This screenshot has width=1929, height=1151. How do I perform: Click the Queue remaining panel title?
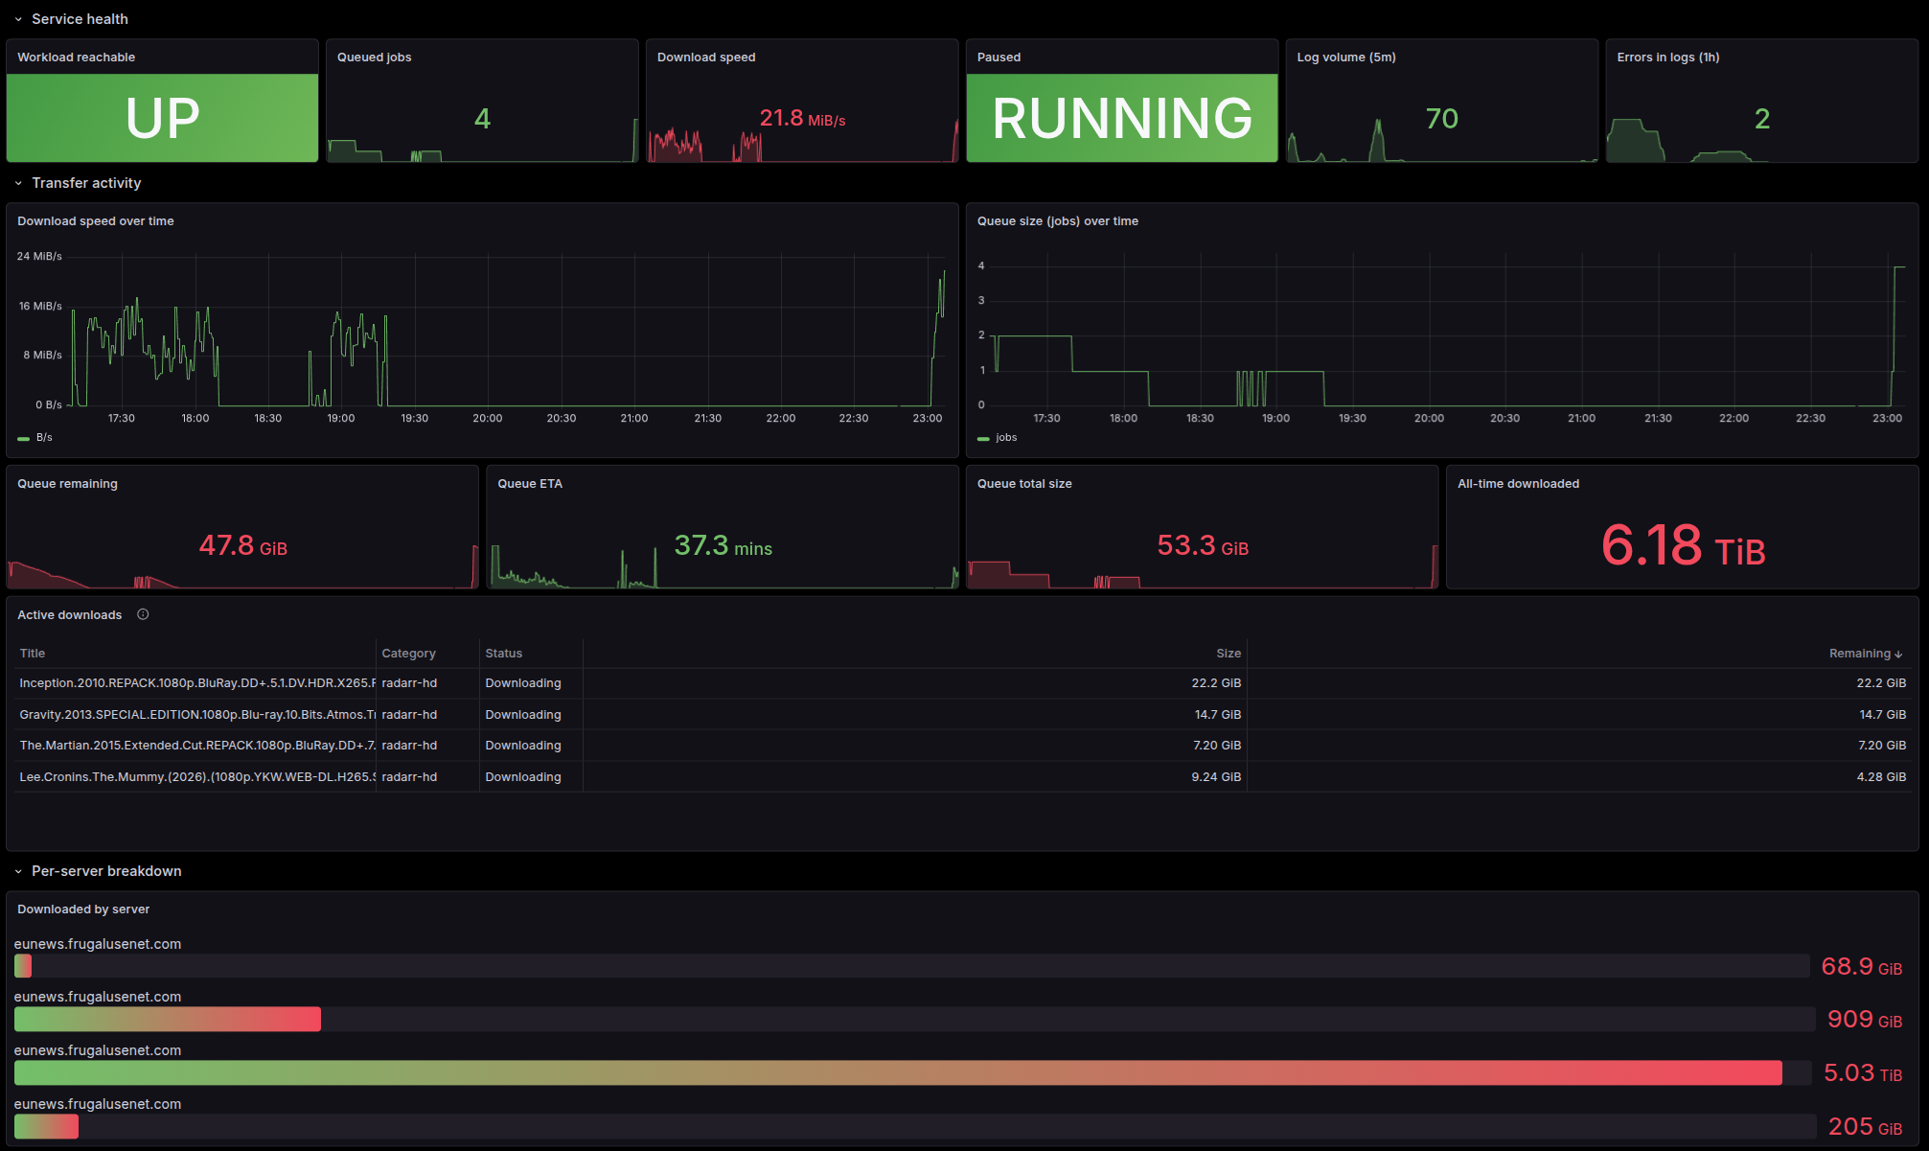[x=67, y=484]
